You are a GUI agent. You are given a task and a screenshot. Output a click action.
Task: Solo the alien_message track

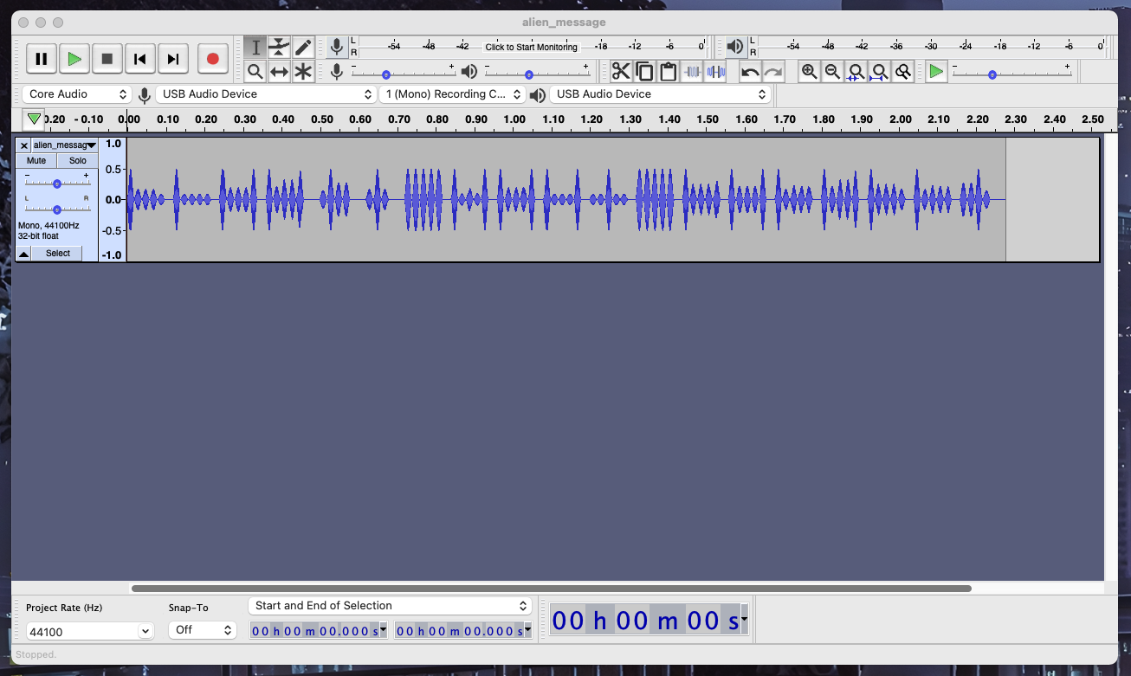tap(78, 161)
